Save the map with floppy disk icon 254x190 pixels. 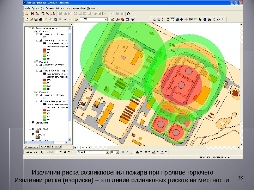tap(36, 19)
